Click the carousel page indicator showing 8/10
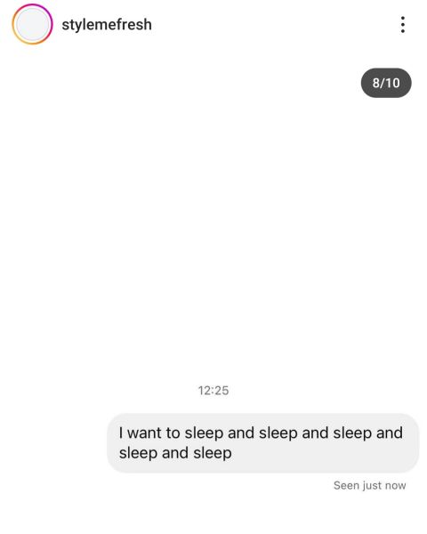Image resolution: width=427 pixels, height=534 pixels. point(386,83)
